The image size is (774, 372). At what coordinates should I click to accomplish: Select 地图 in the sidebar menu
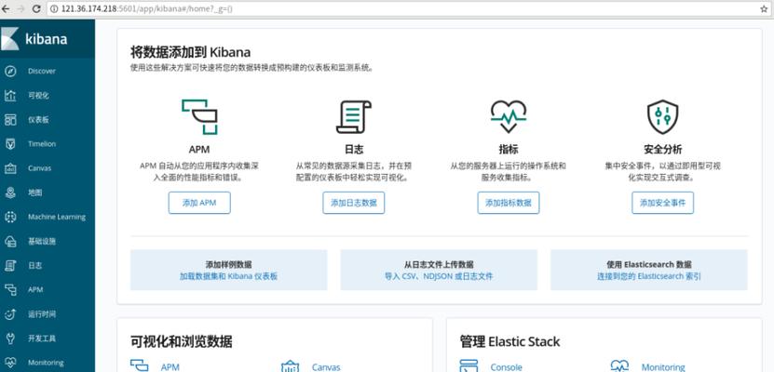34,193
